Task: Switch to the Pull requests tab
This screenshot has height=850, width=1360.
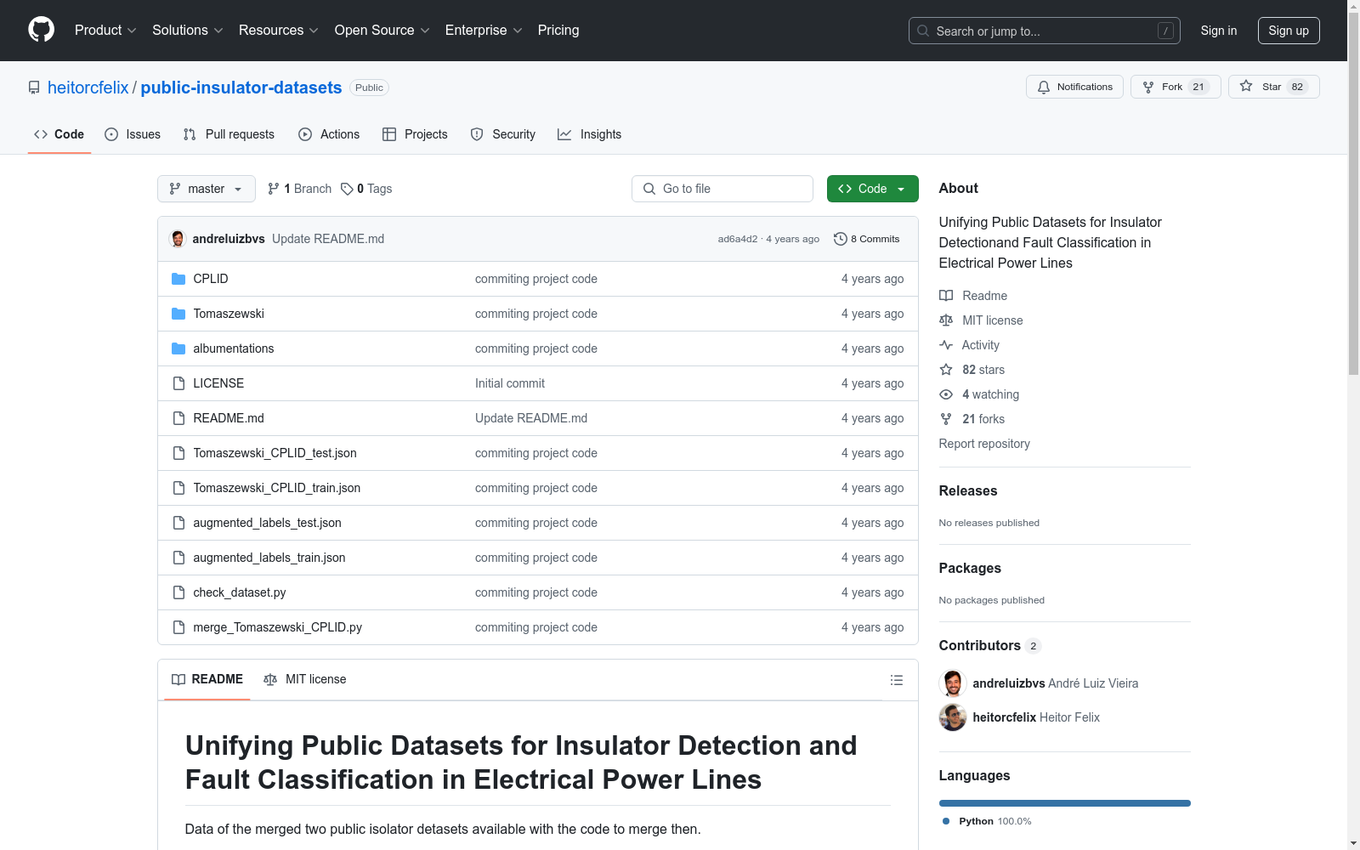Action: point(229,134)
